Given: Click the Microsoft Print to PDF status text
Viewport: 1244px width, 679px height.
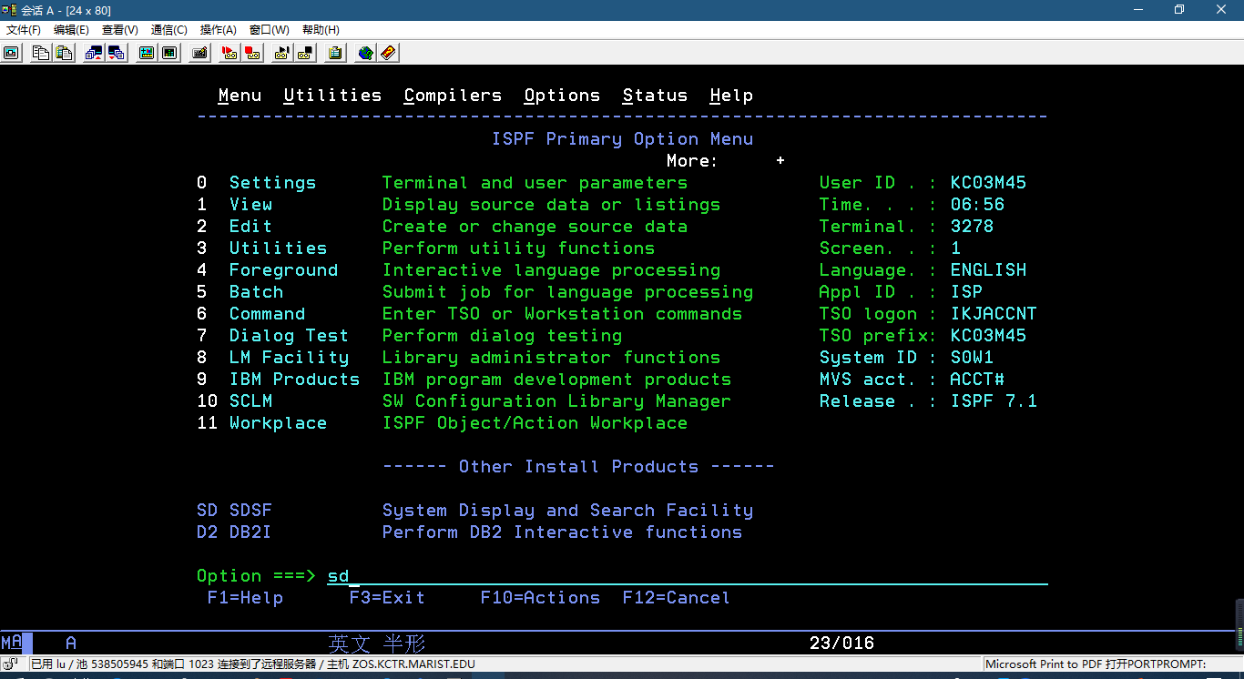Looking at the screenshot, I should pos(1096,664).
